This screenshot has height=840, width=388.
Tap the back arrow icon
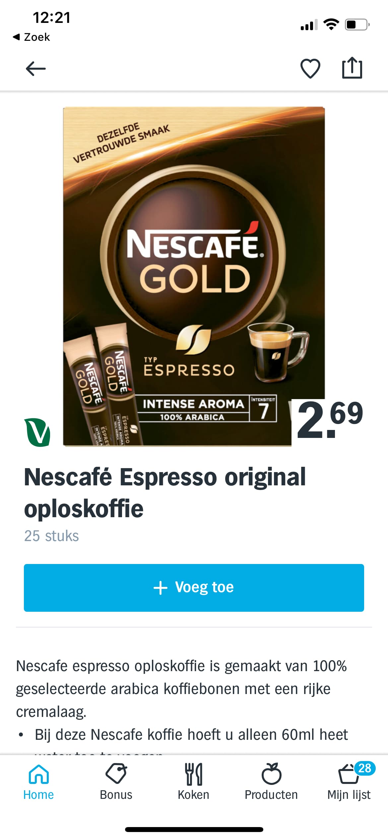pyautogui.click(x=36, y=69)
